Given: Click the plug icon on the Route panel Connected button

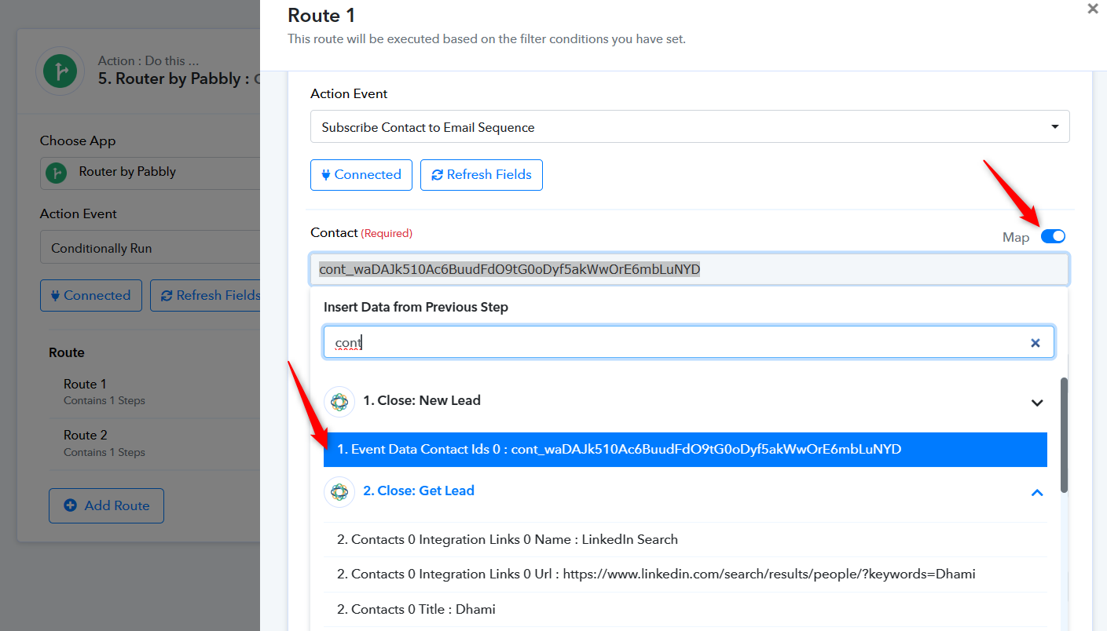Looking at the screenshot, I should [x=326, y=175].
